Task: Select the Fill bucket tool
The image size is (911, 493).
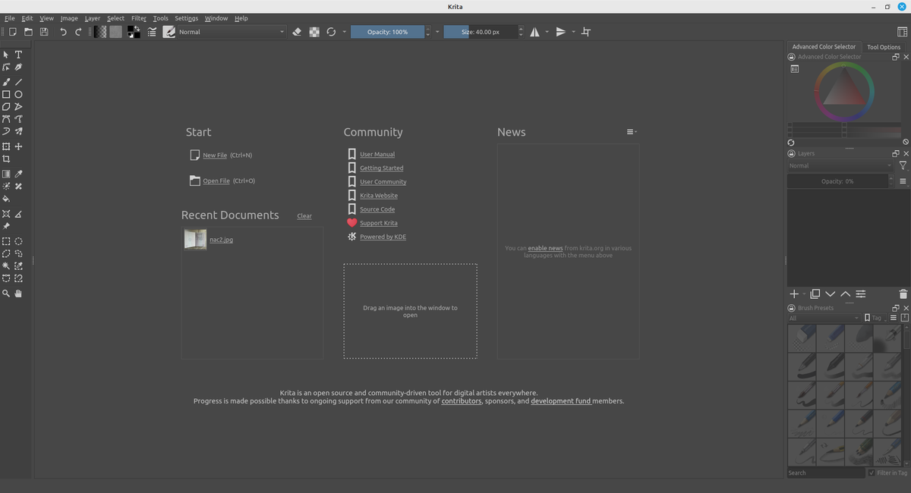Action: click(x=6, y=199)
